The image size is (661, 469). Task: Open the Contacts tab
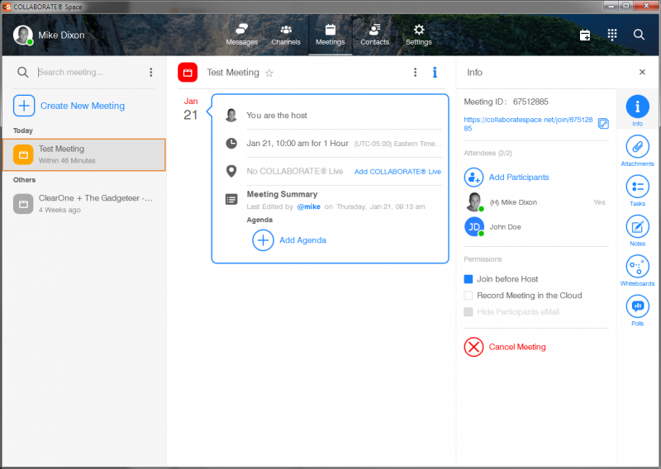point(375,35)
